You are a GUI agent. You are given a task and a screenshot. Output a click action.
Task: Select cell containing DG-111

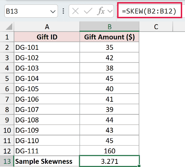[x=47, y=151]
